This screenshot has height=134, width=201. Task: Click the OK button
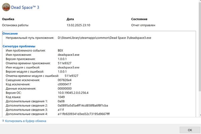[190, 130]
